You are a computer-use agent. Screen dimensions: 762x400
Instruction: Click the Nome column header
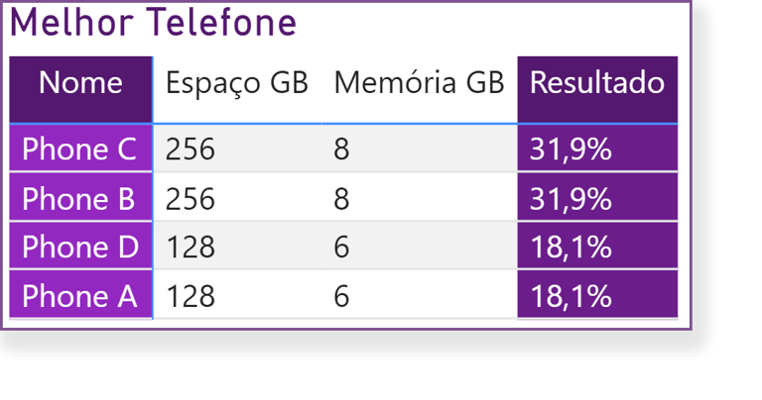(x=80, y=83)
